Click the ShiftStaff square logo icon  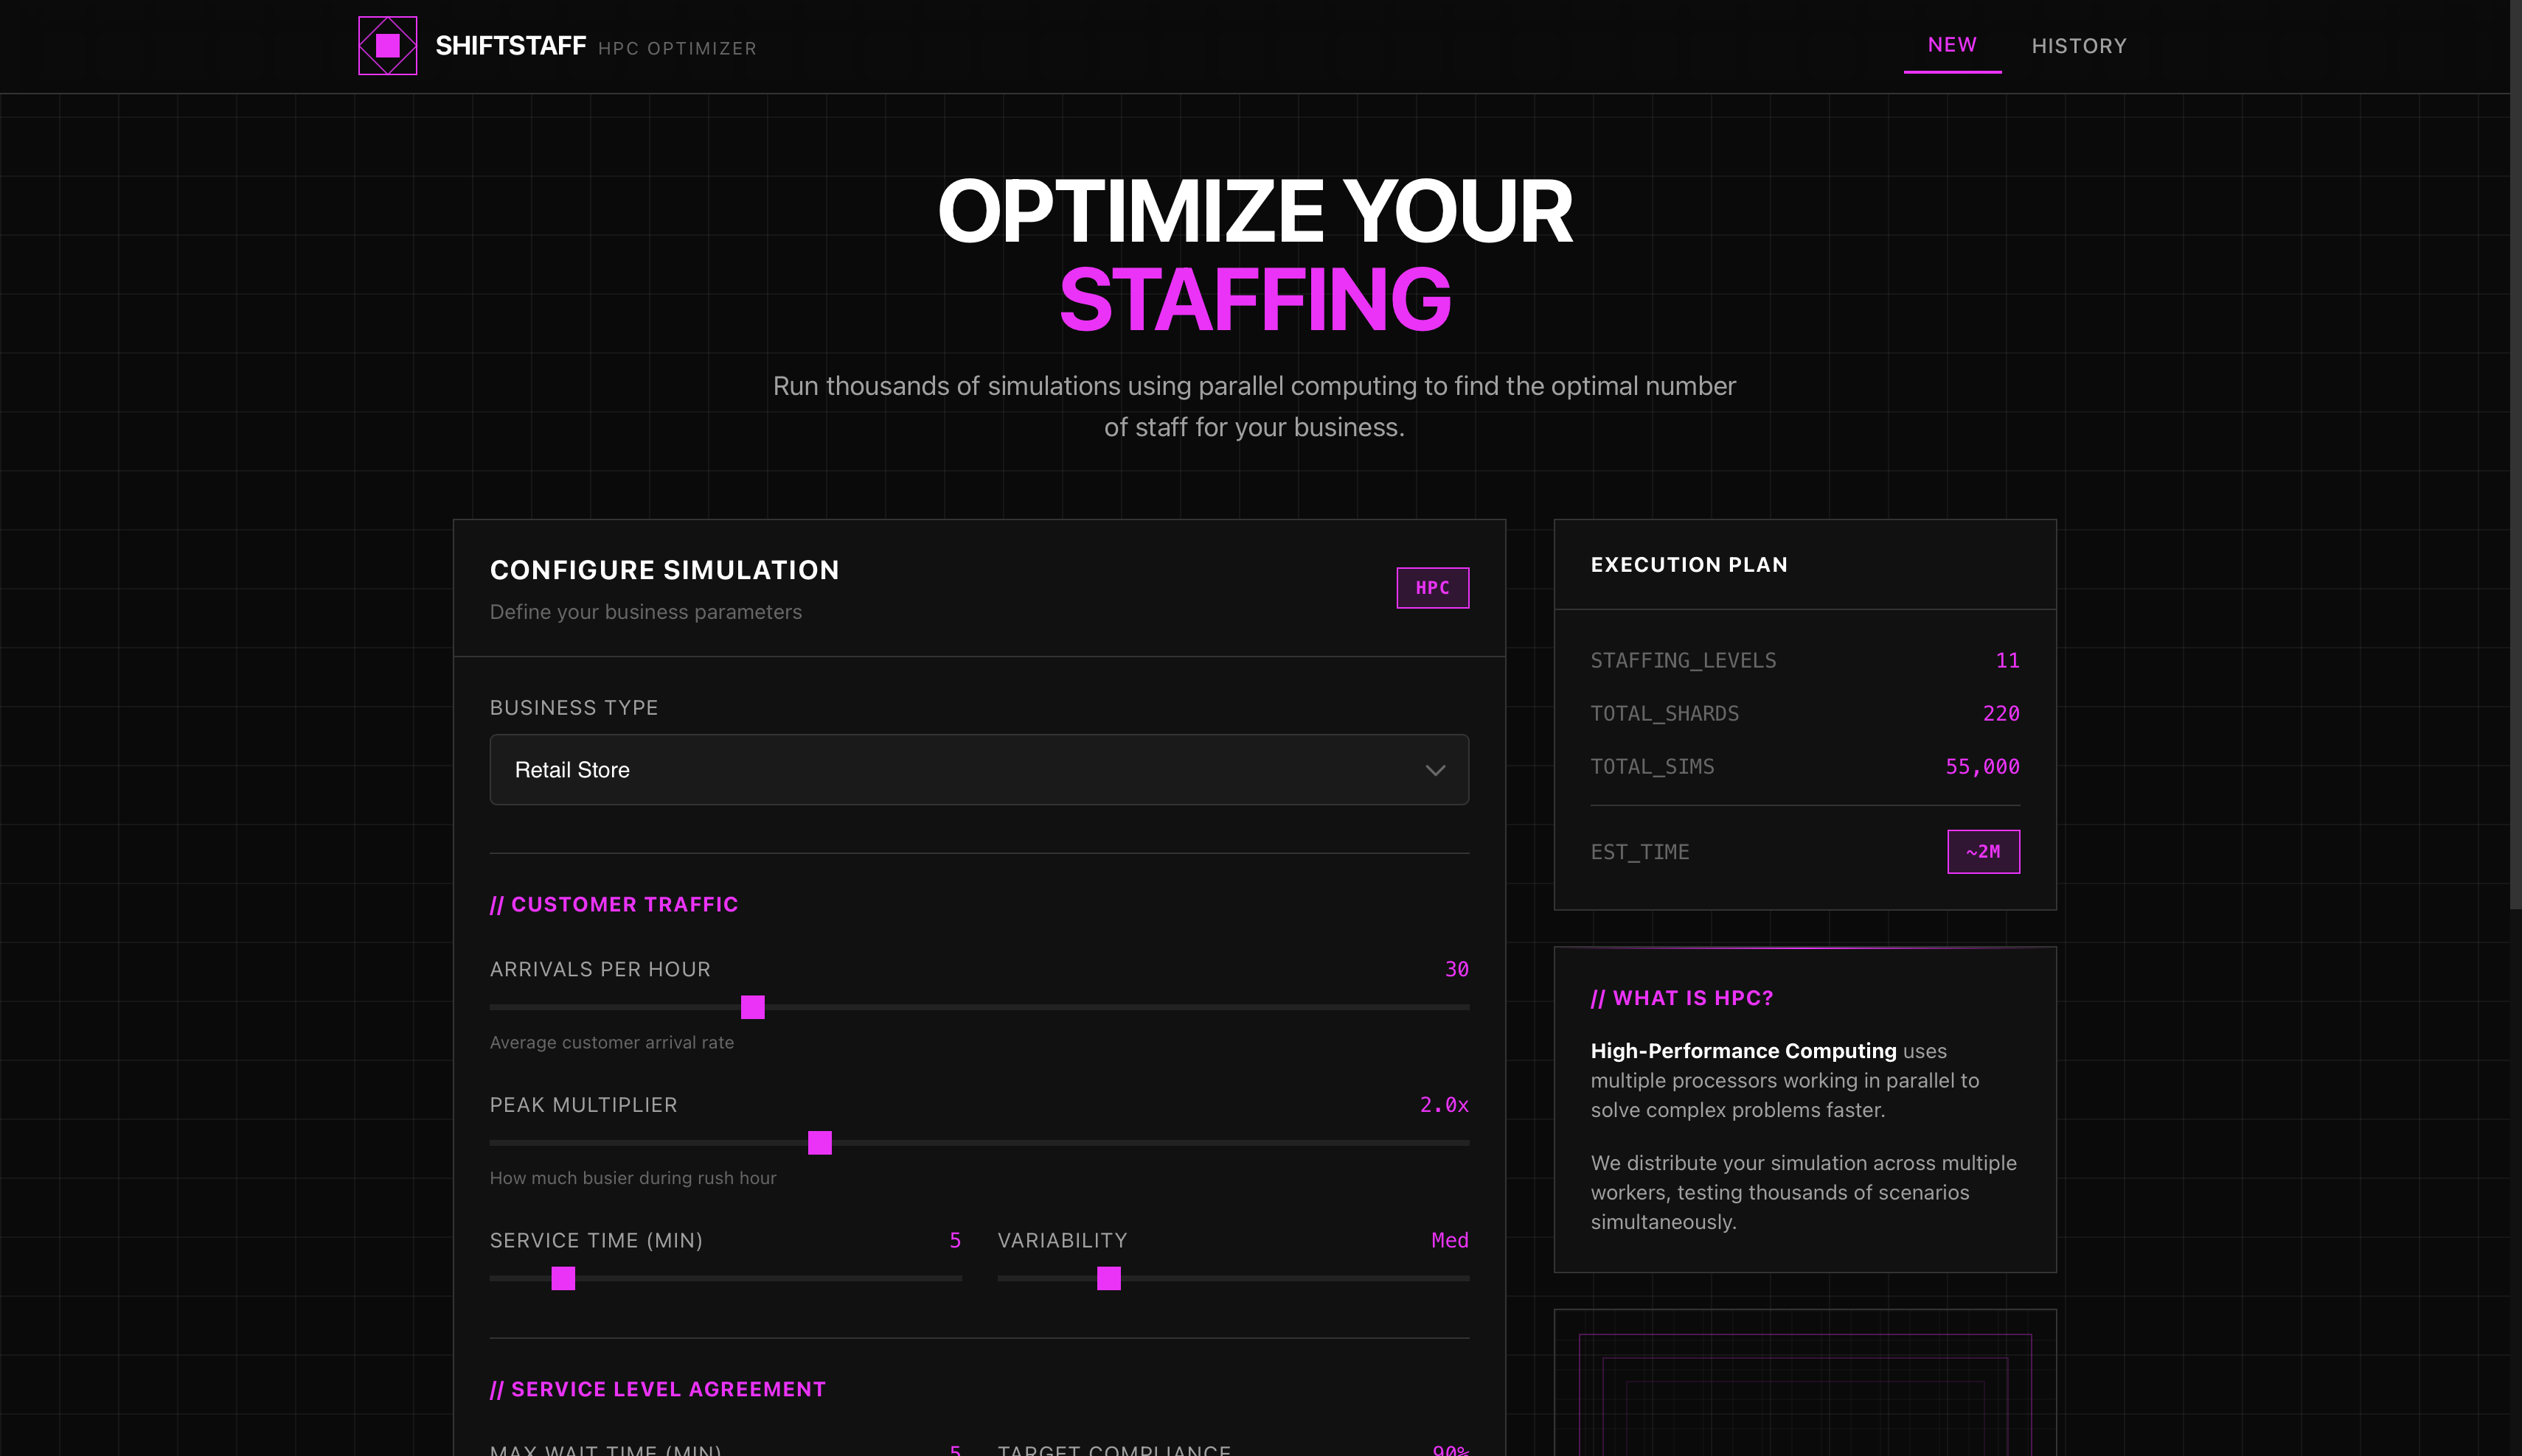[x=387, y=46]
